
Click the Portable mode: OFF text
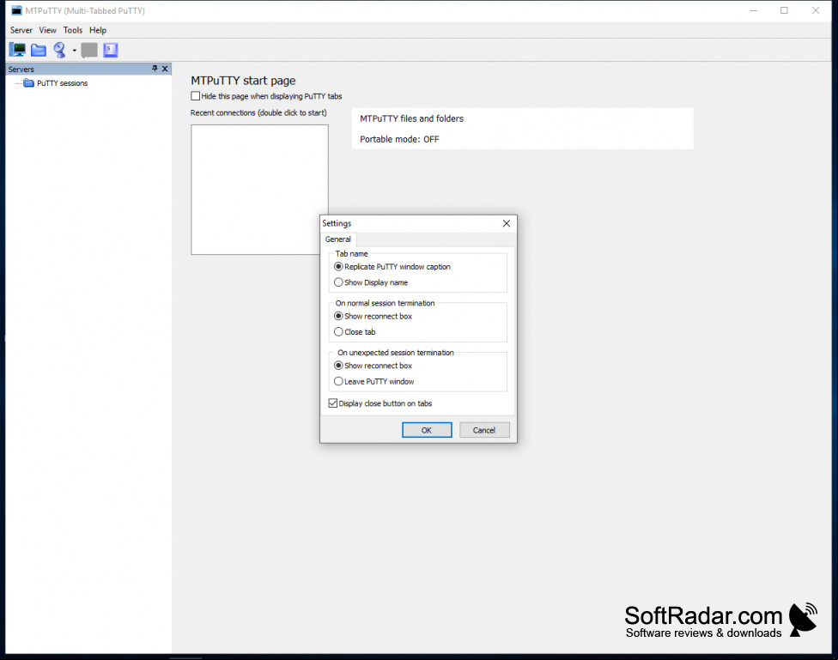tap(399, 140)
